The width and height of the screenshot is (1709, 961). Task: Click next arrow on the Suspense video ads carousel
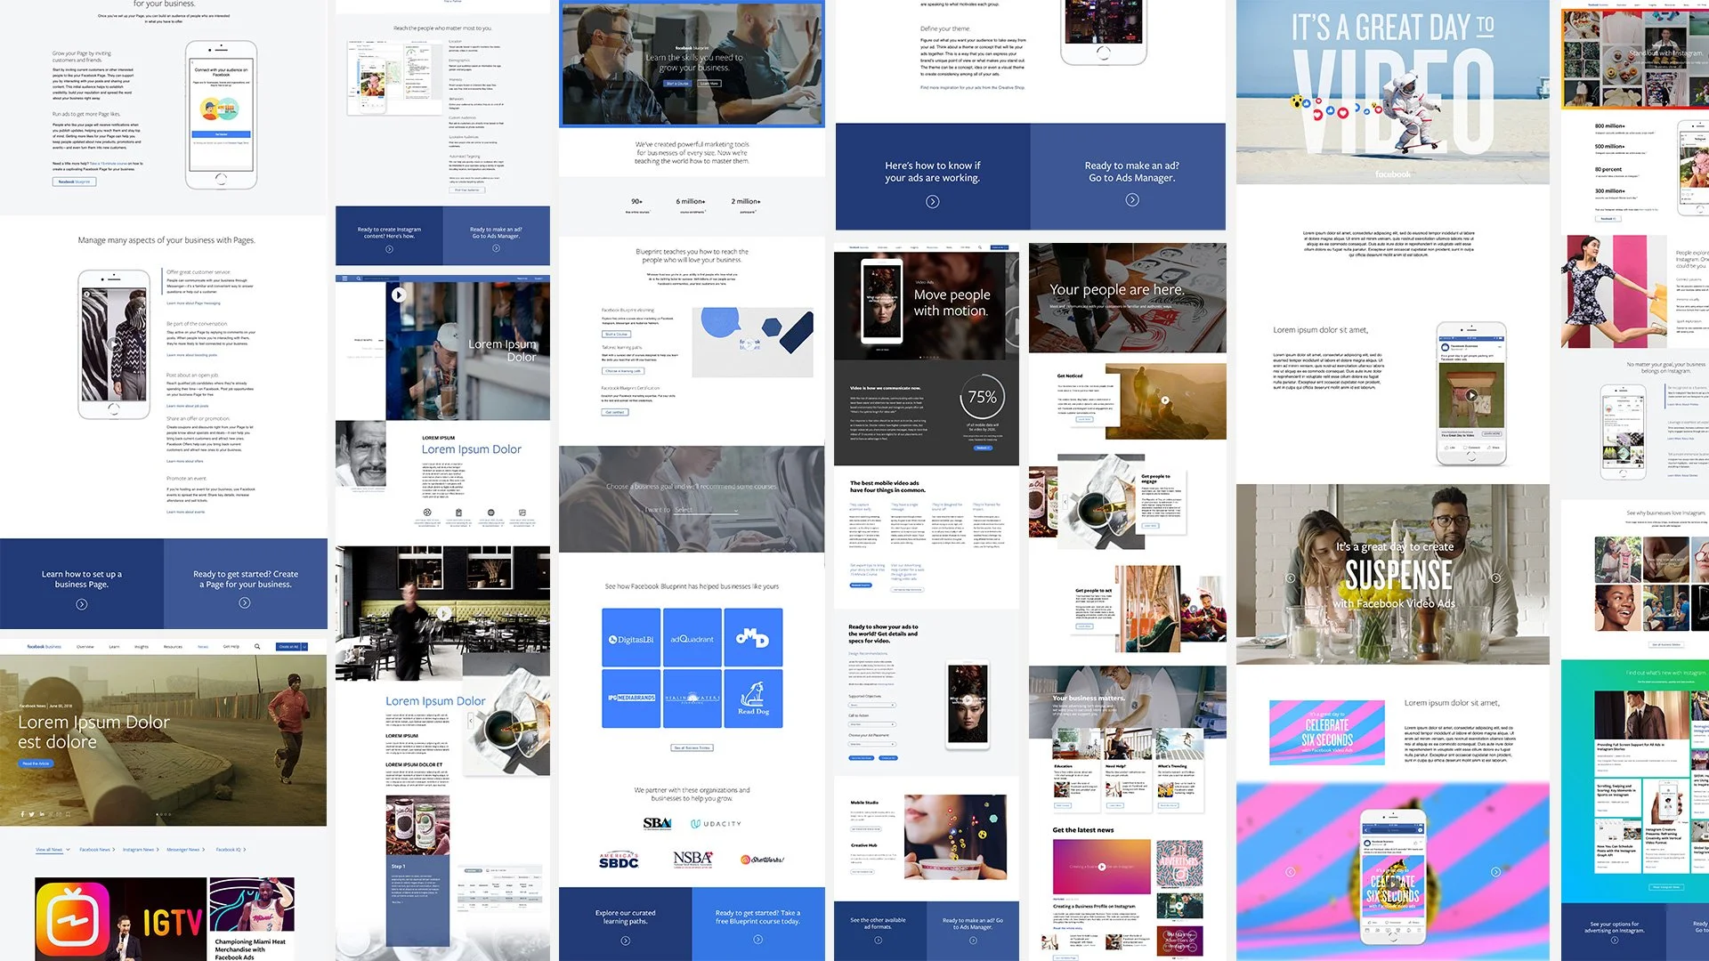(x=1495, y=578)
